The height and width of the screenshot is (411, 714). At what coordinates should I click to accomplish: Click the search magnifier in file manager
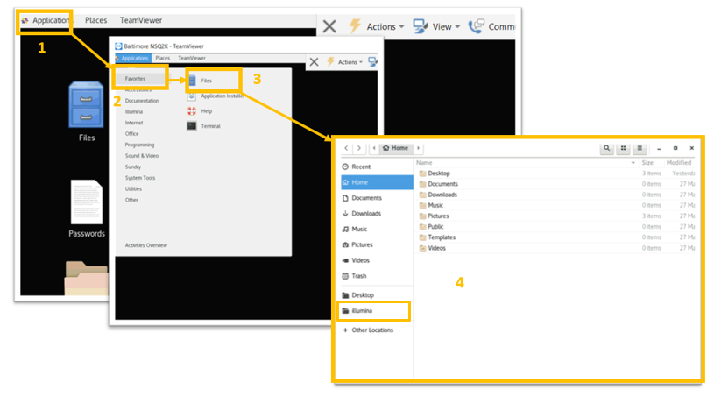[606, 149]
